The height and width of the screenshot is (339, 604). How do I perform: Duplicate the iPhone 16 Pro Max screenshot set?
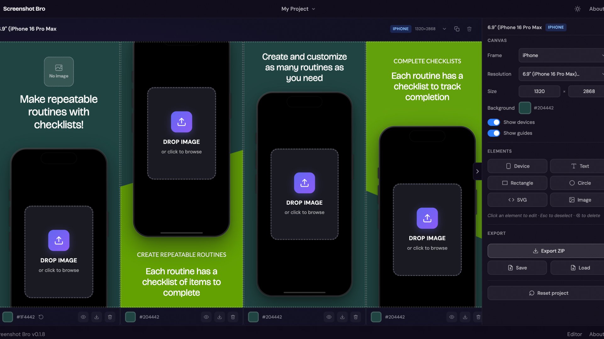coord(457,29)
